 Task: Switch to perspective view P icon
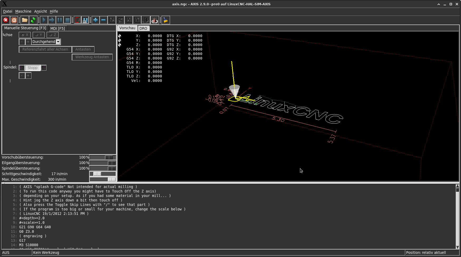pyautogui.click(x=146, y=20)
